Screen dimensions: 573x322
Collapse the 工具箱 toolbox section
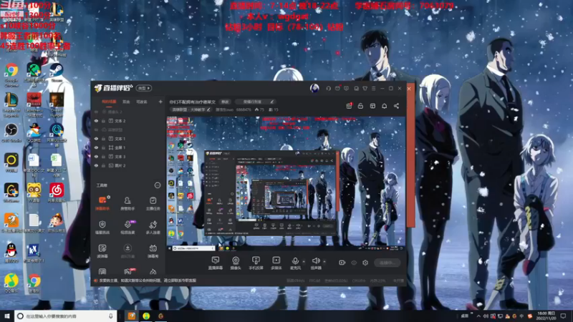click(x=157, y=185)
